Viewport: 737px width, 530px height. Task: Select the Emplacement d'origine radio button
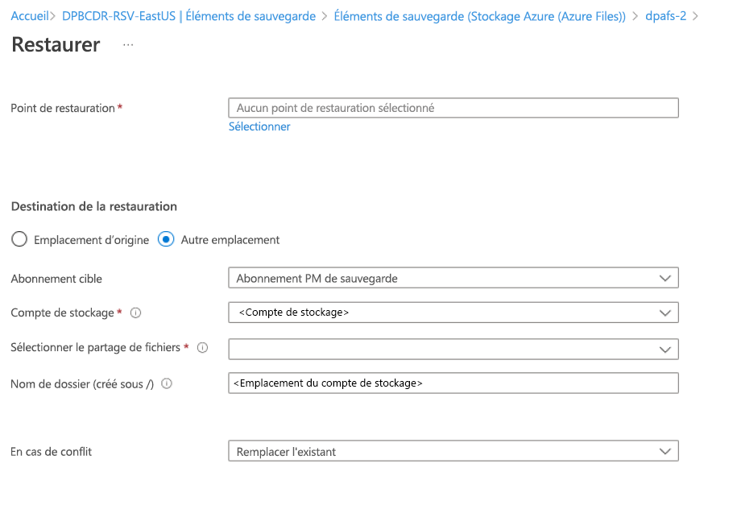(x=19, y=239)
